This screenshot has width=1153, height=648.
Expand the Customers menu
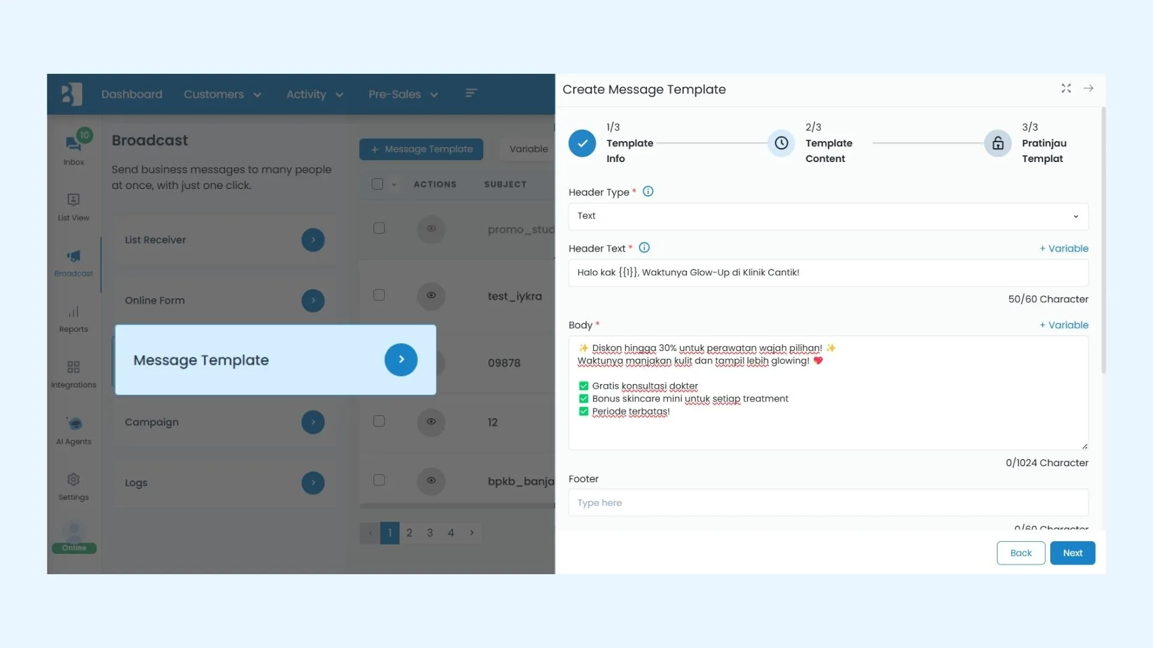tap(222, 94)
